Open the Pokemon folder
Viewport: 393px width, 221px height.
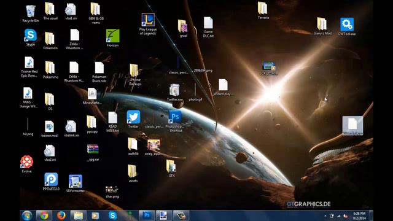click(50, 41)
